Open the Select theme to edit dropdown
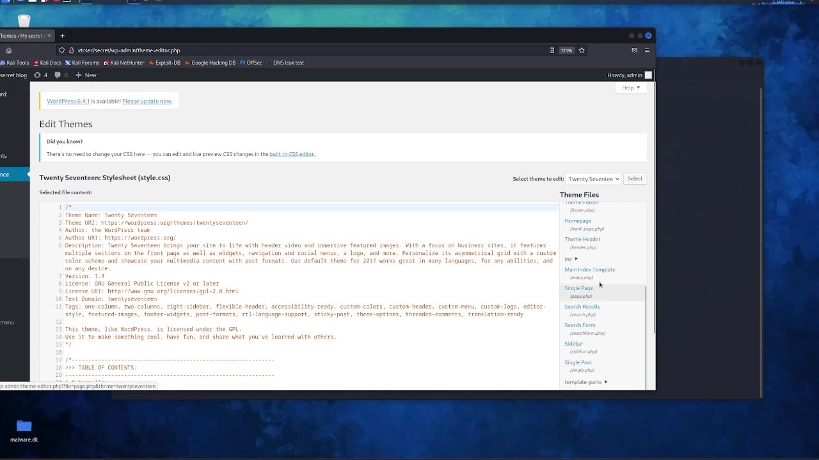 pos(593,179)
